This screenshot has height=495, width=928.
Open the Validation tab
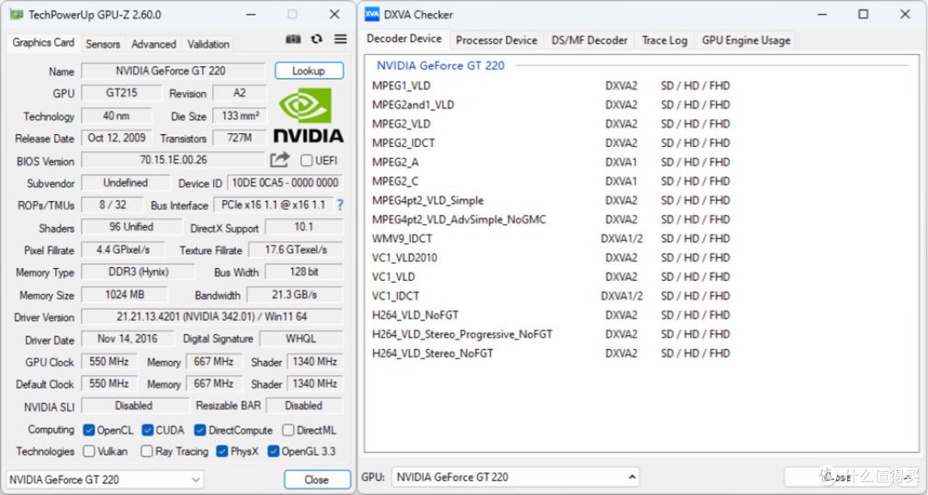click(208, 44)
